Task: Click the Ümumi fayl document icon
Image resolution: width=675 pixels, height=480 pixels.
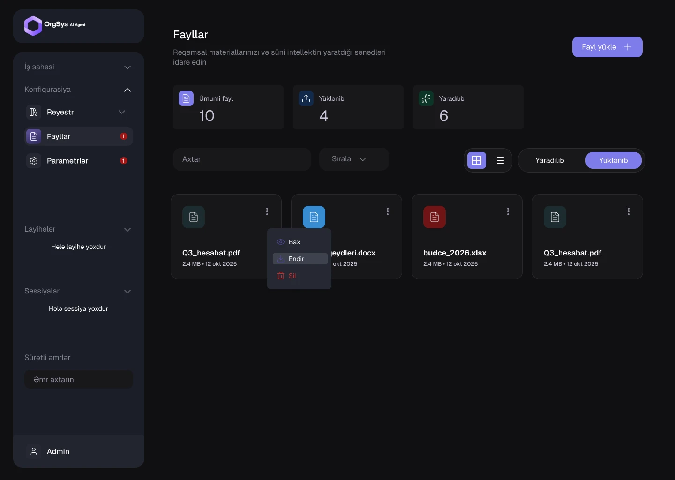Action: (x=186, y=98)
